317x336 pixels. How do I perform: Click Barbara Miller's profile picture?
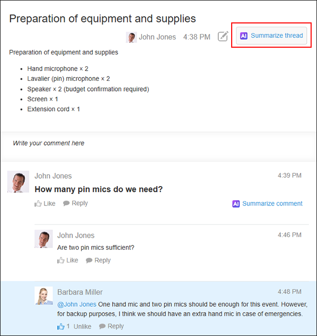coord(44,296)
